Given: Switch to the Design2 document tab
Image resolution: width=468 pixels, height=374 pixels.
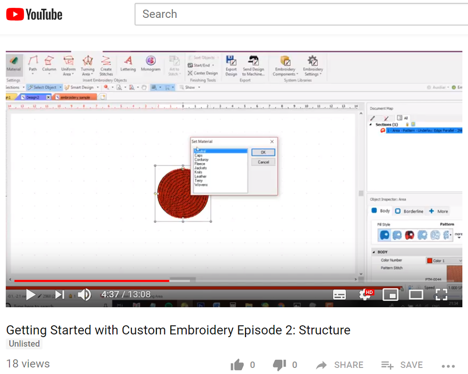Looking at the screenshot, I should 32,97.
